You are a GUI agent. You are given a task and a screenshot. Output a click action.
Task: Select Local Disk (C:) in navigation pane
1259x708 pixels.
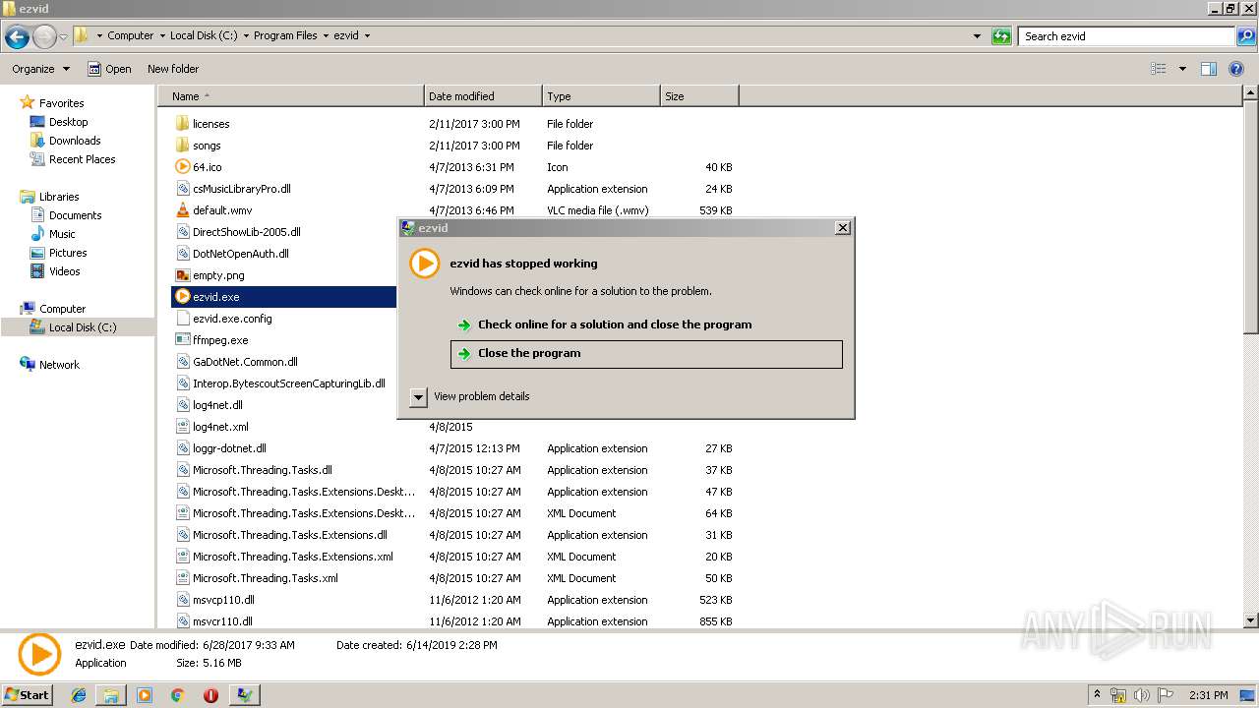tap(83, 327)
